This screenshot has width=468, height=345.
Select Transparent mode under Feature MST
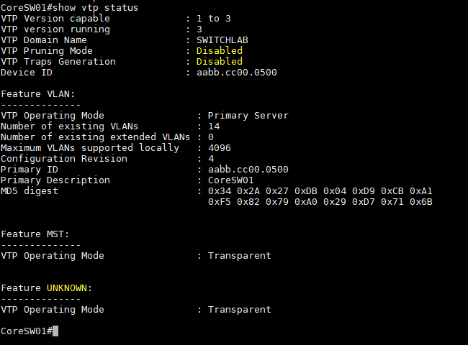point(240,256)
